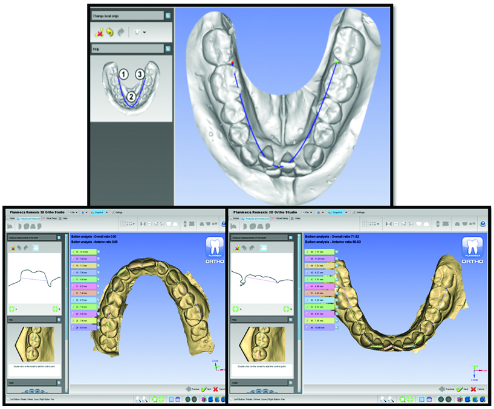Toggle the visibility icon beside tooth 16 measurement

coord(99,251)
